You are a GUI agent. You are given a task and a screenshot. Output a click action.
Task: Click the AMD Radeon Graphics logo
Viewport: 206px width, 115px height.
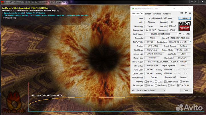point(185,26)
